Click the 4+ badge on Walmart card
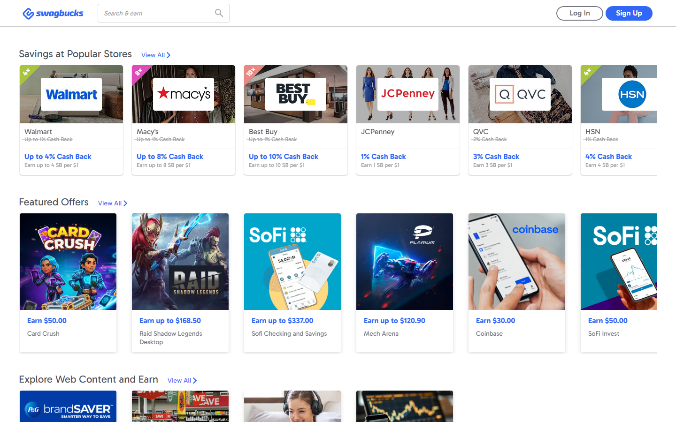The height and width of the screenshot is (422, 676). [26, 72]
